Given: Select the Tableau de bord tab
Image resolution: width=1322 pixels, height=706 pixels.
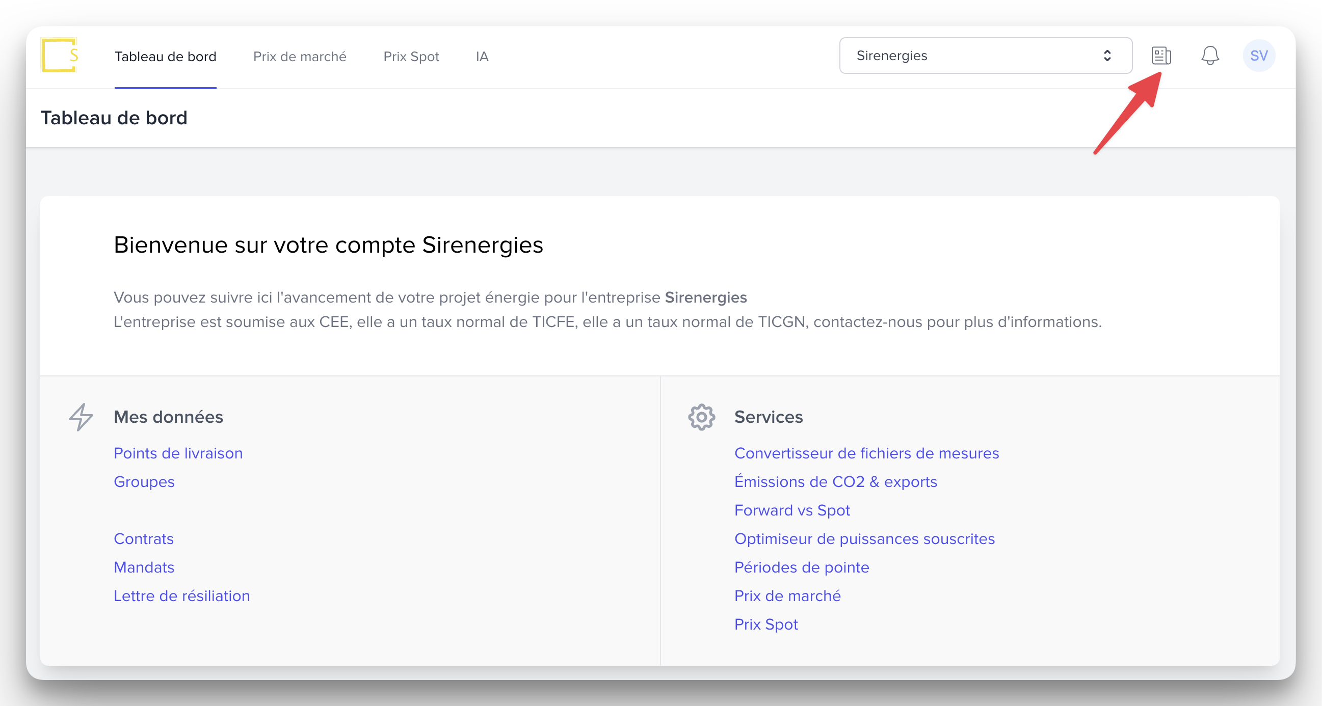Looking at the screenshot, I should (165, 57).
